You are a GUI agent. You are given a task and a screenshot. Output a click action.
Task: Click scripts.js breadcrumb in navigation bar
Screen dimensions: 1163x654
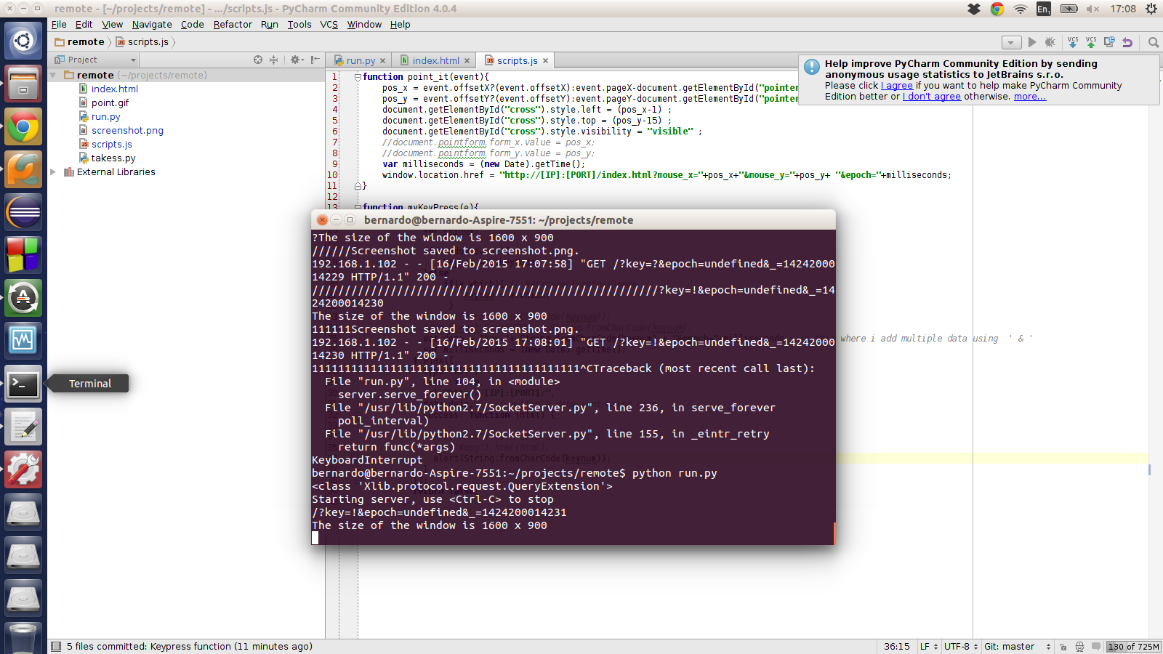(142, 41)
